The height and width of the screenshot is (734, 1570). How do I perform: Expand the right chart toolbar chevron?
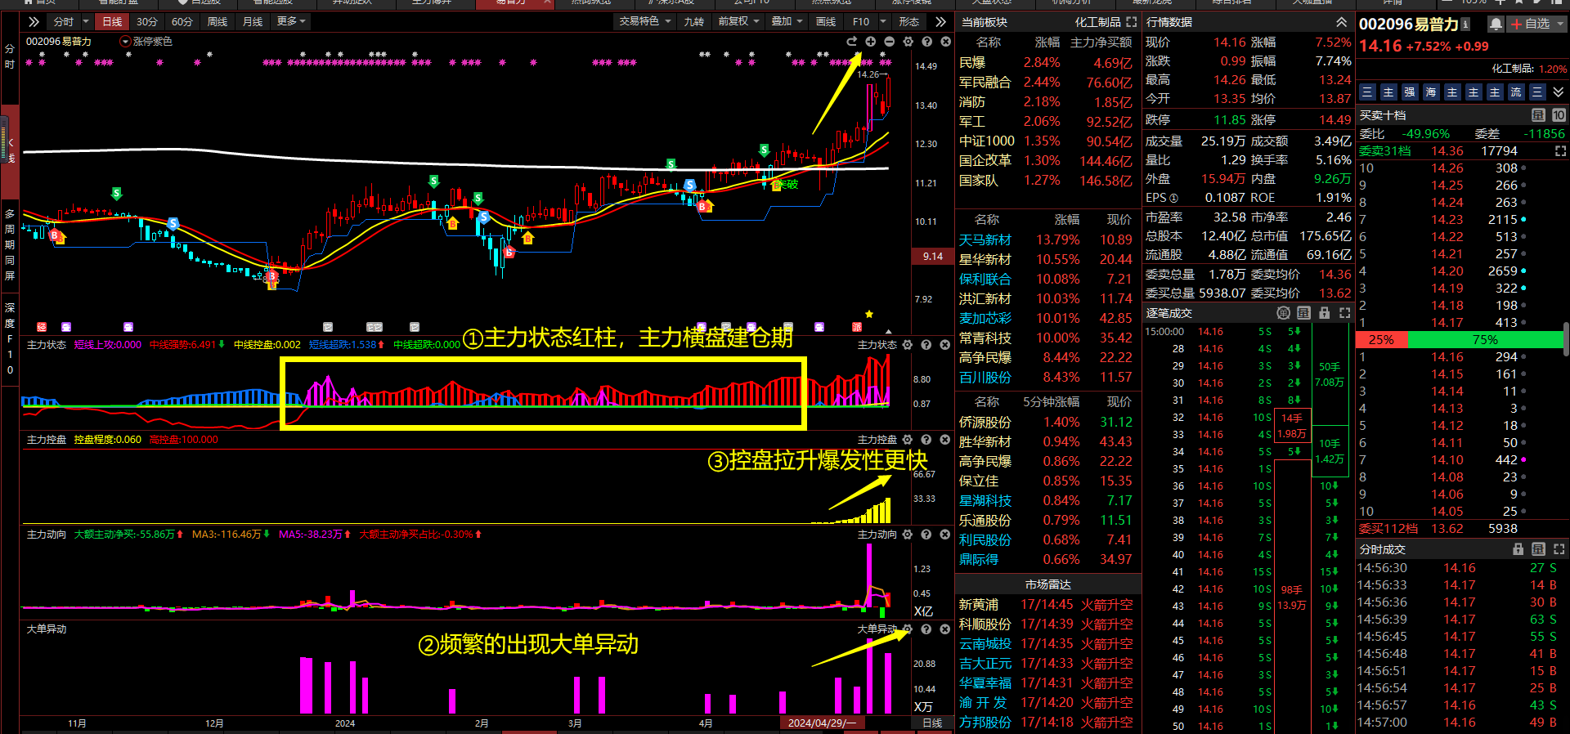[x=940, y=21]
